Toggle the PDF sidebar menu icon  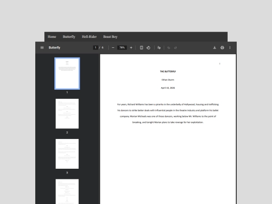[42, 47]
